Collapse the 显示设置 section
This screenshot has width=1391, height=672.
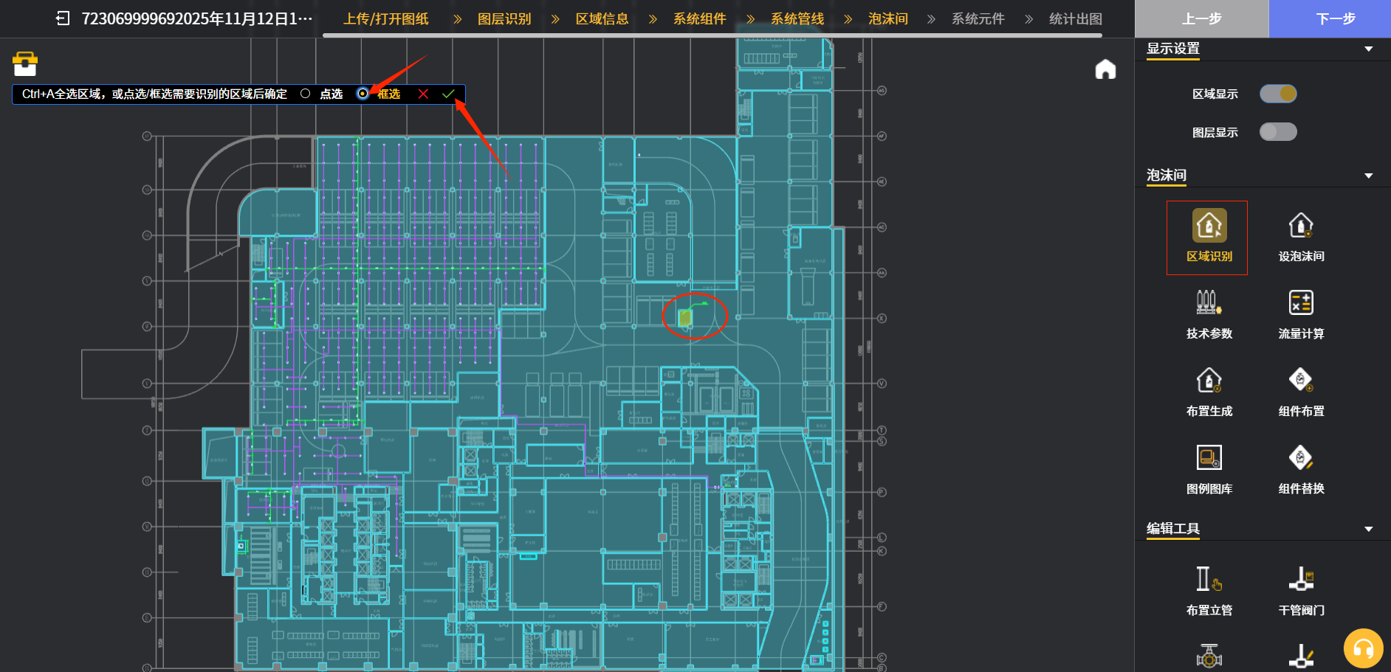coord(1368,49)
